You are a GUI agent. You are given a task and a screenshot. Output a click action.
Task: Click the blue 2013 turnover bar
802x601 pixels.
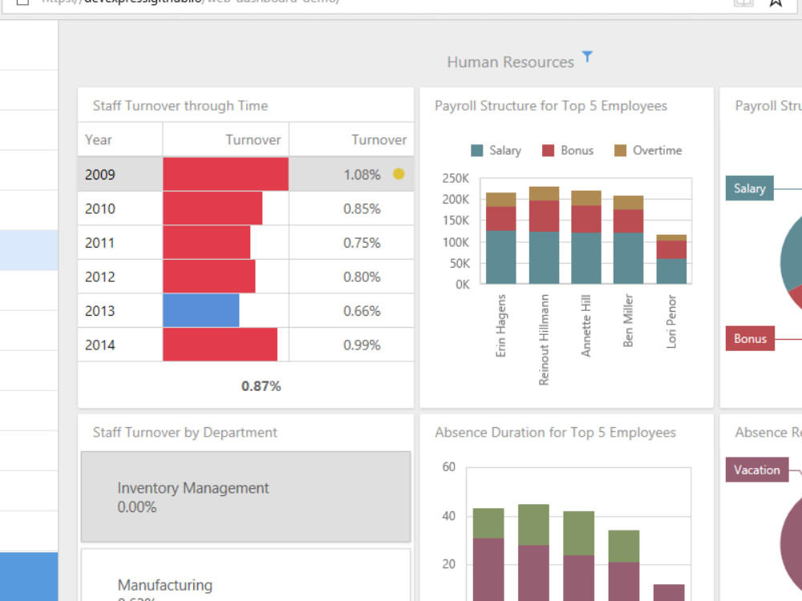(x=201, y=310)
